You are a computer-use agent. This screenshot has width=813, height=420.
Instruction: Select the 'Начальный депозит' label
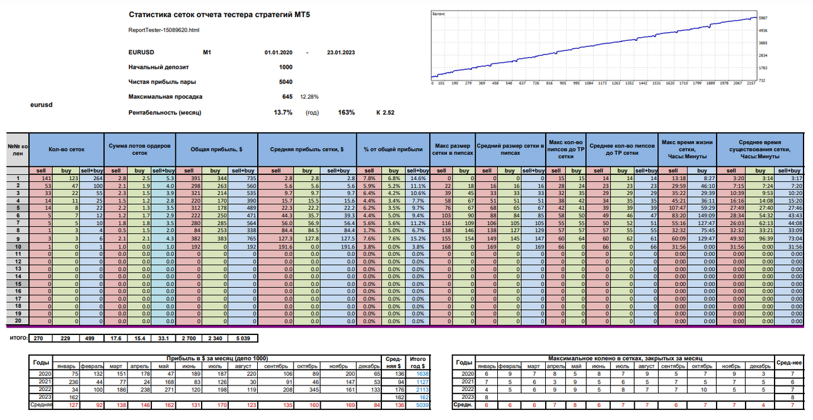tap(158, 67)
